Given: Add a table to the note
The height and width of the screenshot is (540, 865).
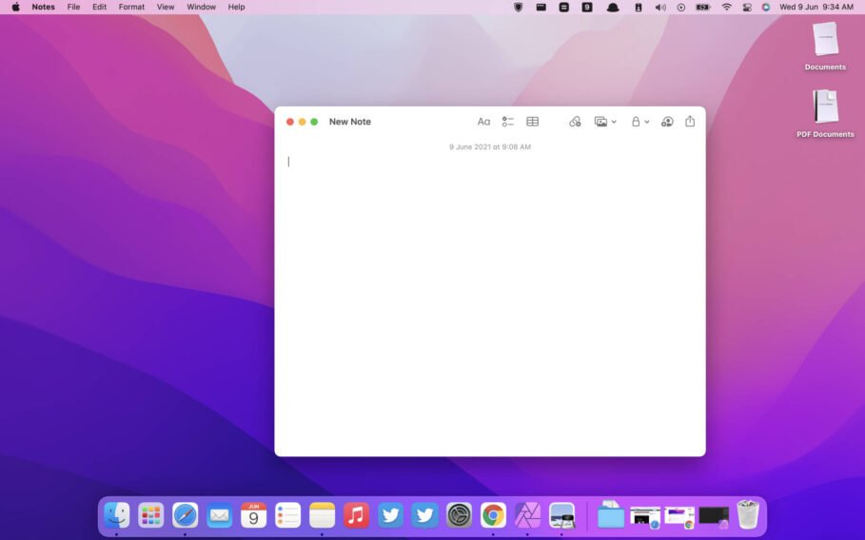Looking at the screenshot, I should coord(532,122).
